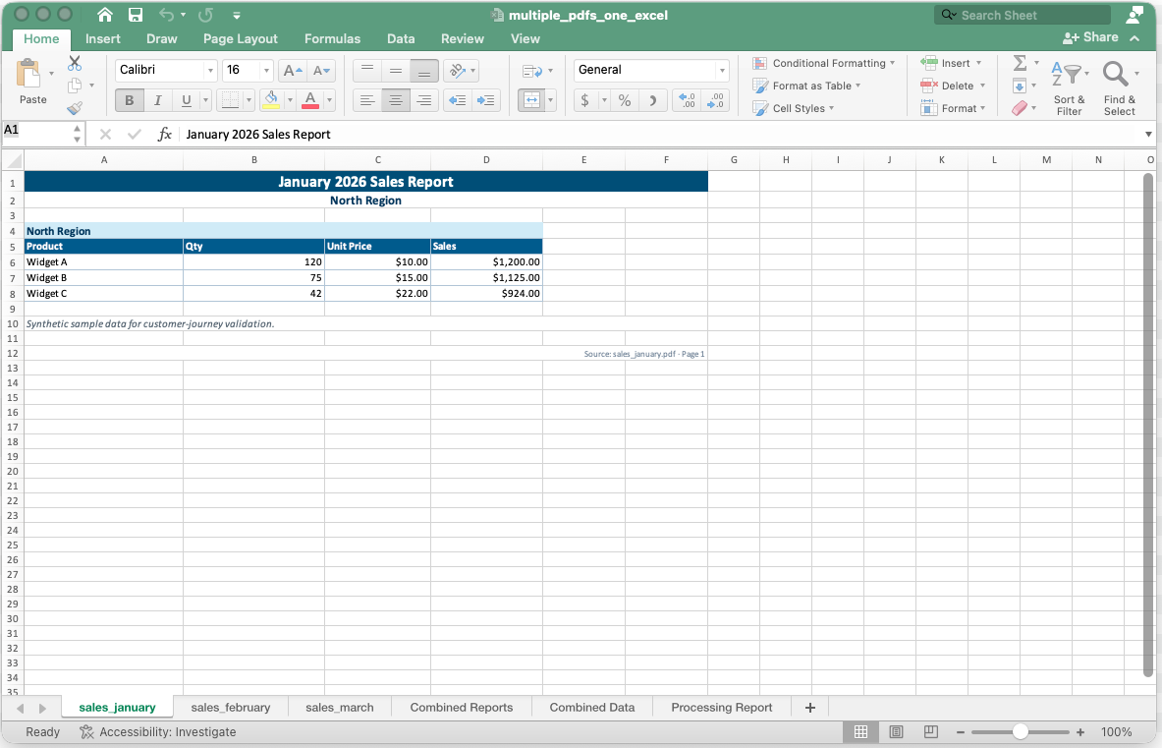
Task: Click the AutoSum sigma icon
Action: (1021, 63)
